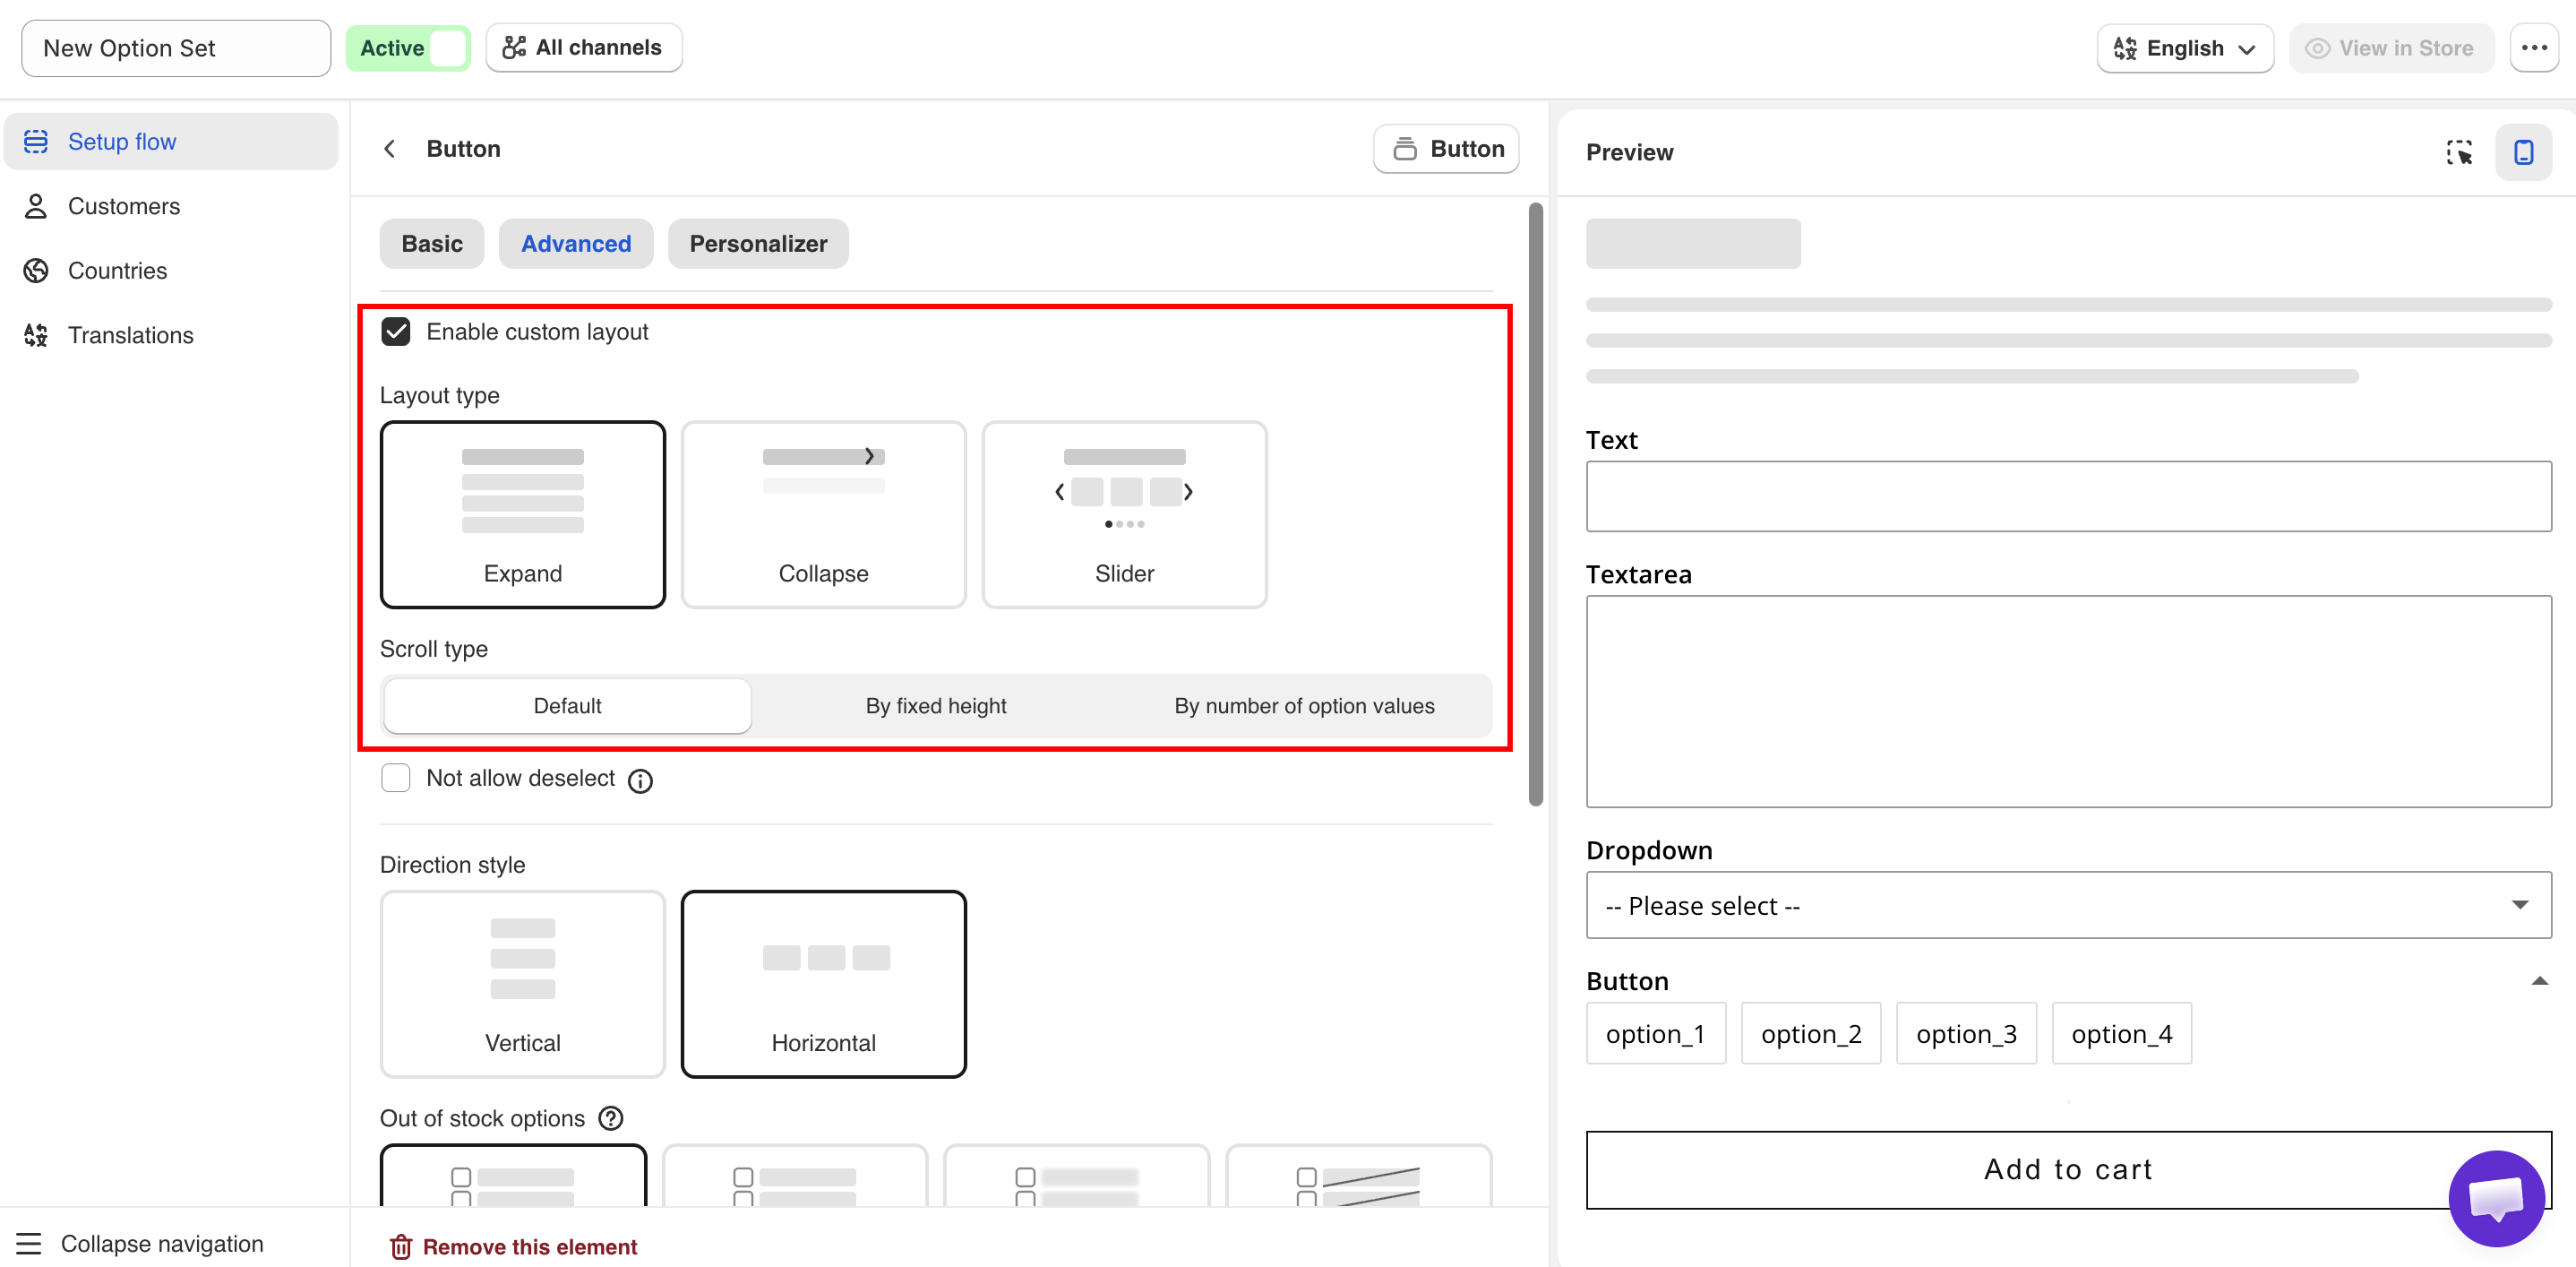Select Default scroll type

click(567, 706)
